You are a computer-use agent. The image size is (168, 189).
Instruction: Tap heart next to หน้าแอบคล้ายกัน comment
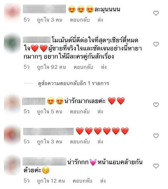point(156,166)
